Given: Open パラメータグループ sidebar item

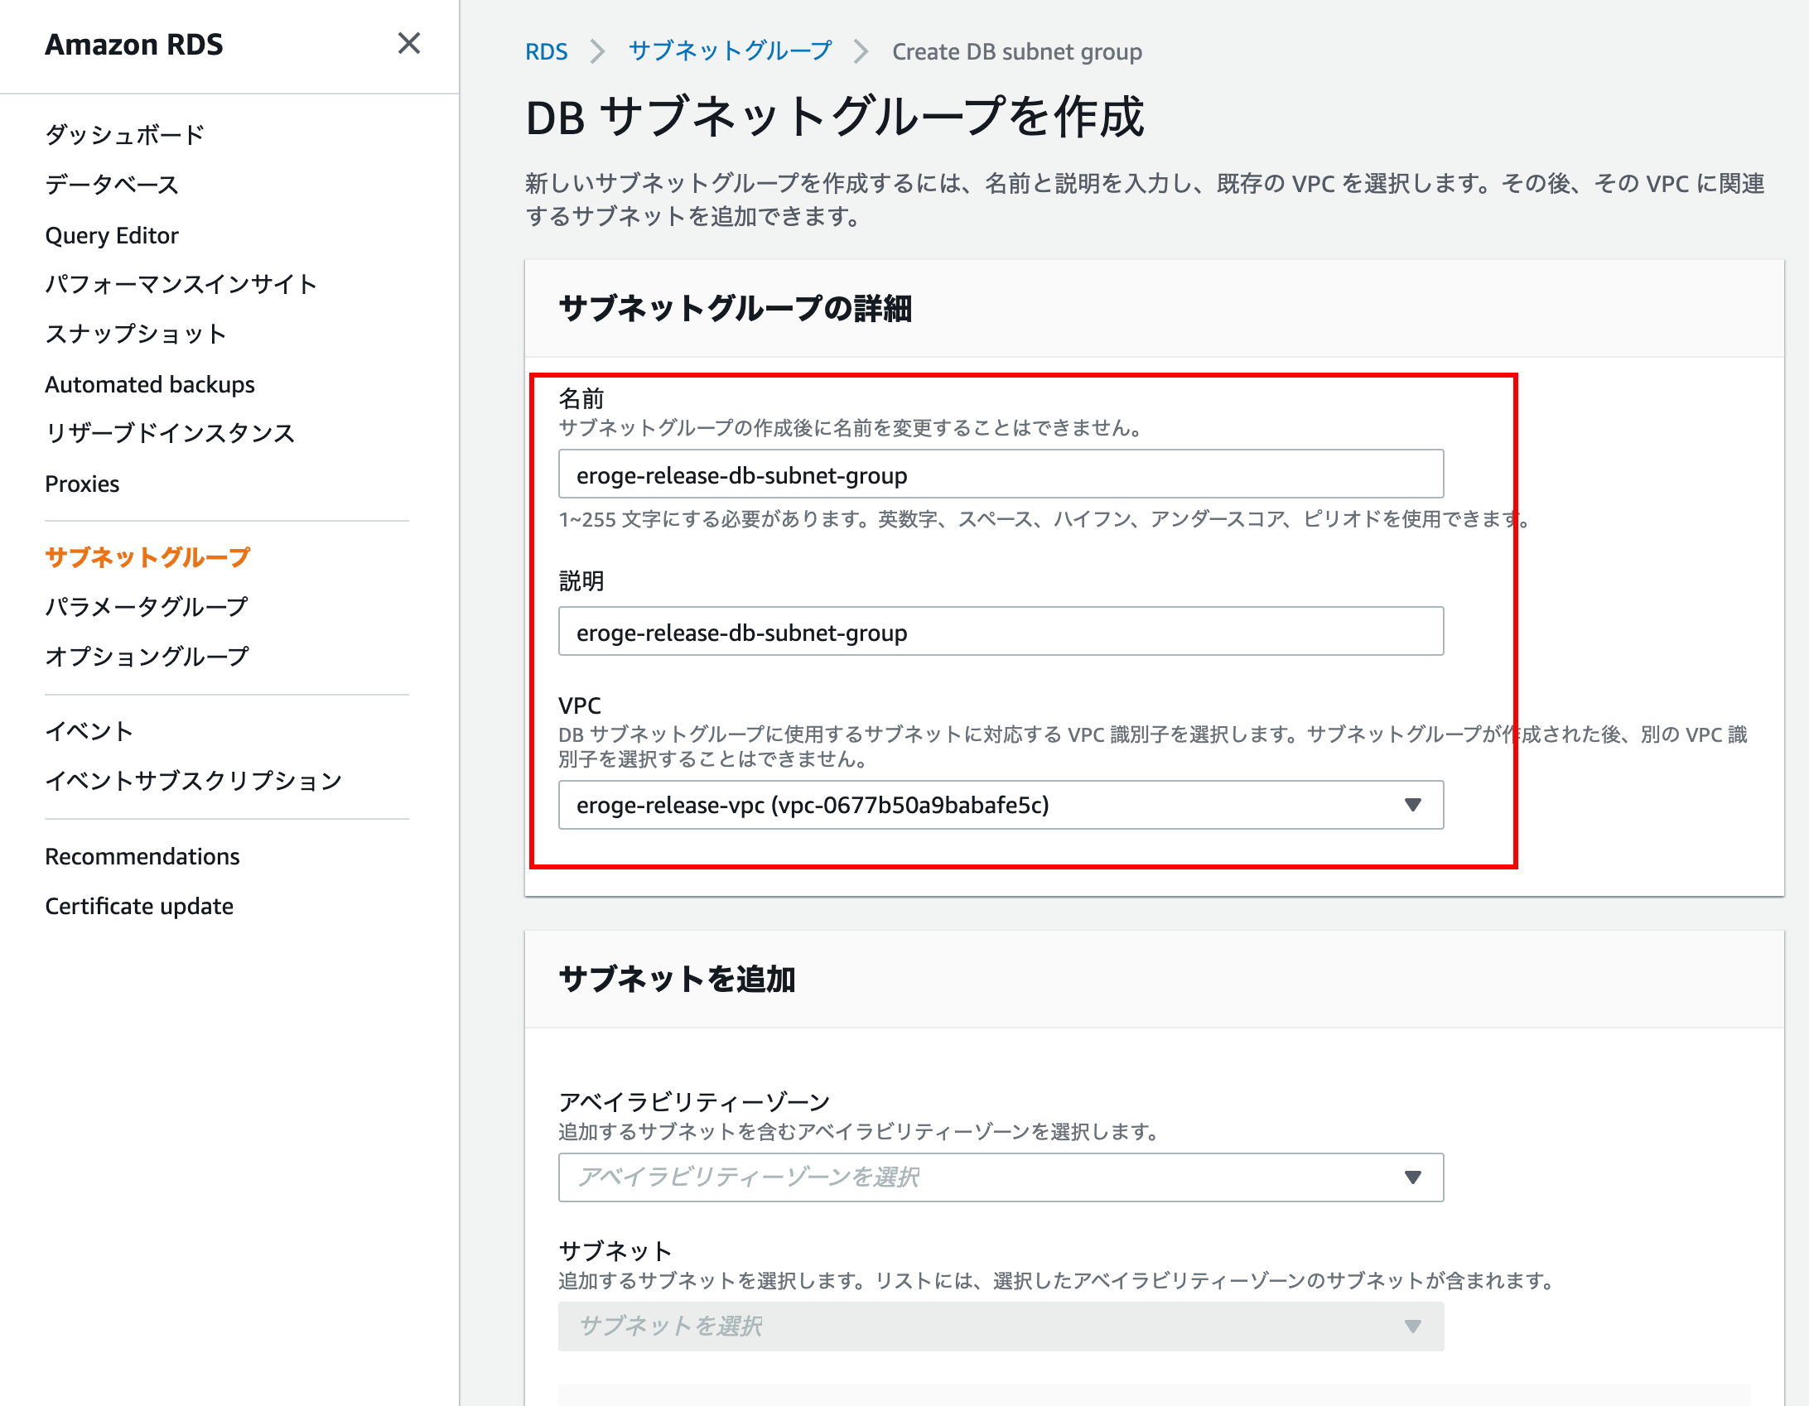Looking at the screenshot, I should click(x=147, y=606).
